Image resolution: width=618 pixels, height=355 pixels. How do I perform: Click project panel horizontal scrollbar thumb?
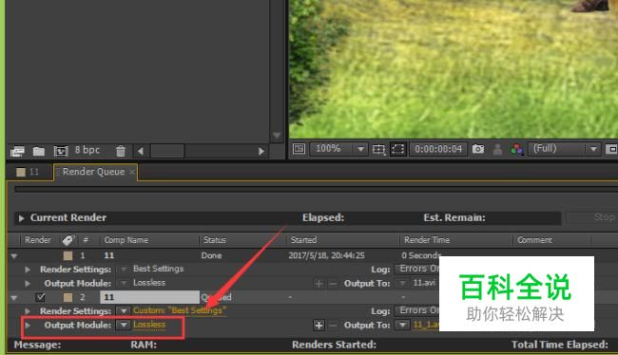pyautogui.click(x=167, y=151)
